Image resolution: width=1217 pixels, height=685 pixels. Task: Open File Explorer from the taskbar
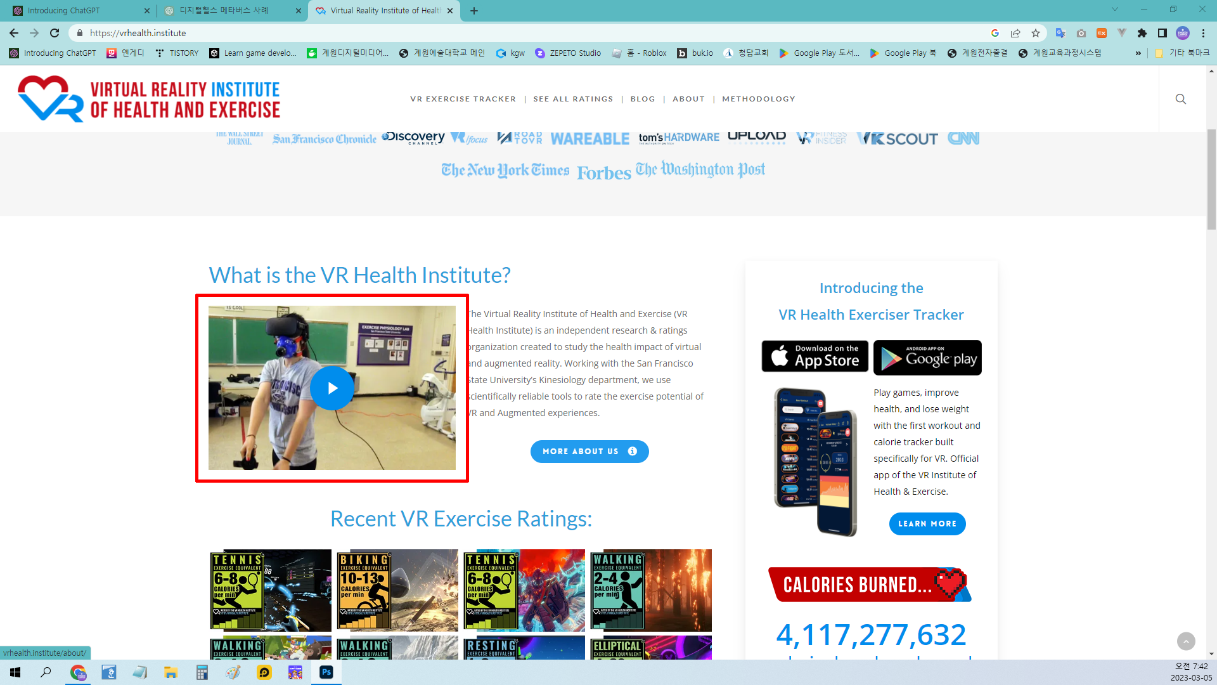[x=171, y=672]
